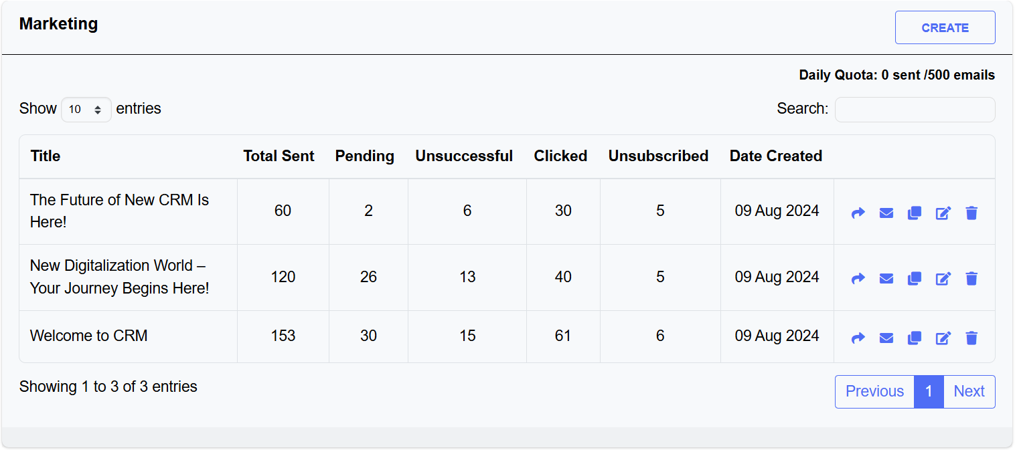Click envelope icon for Welcome to CRM row
1015x450 pixels.
click(x=886, y=338)
